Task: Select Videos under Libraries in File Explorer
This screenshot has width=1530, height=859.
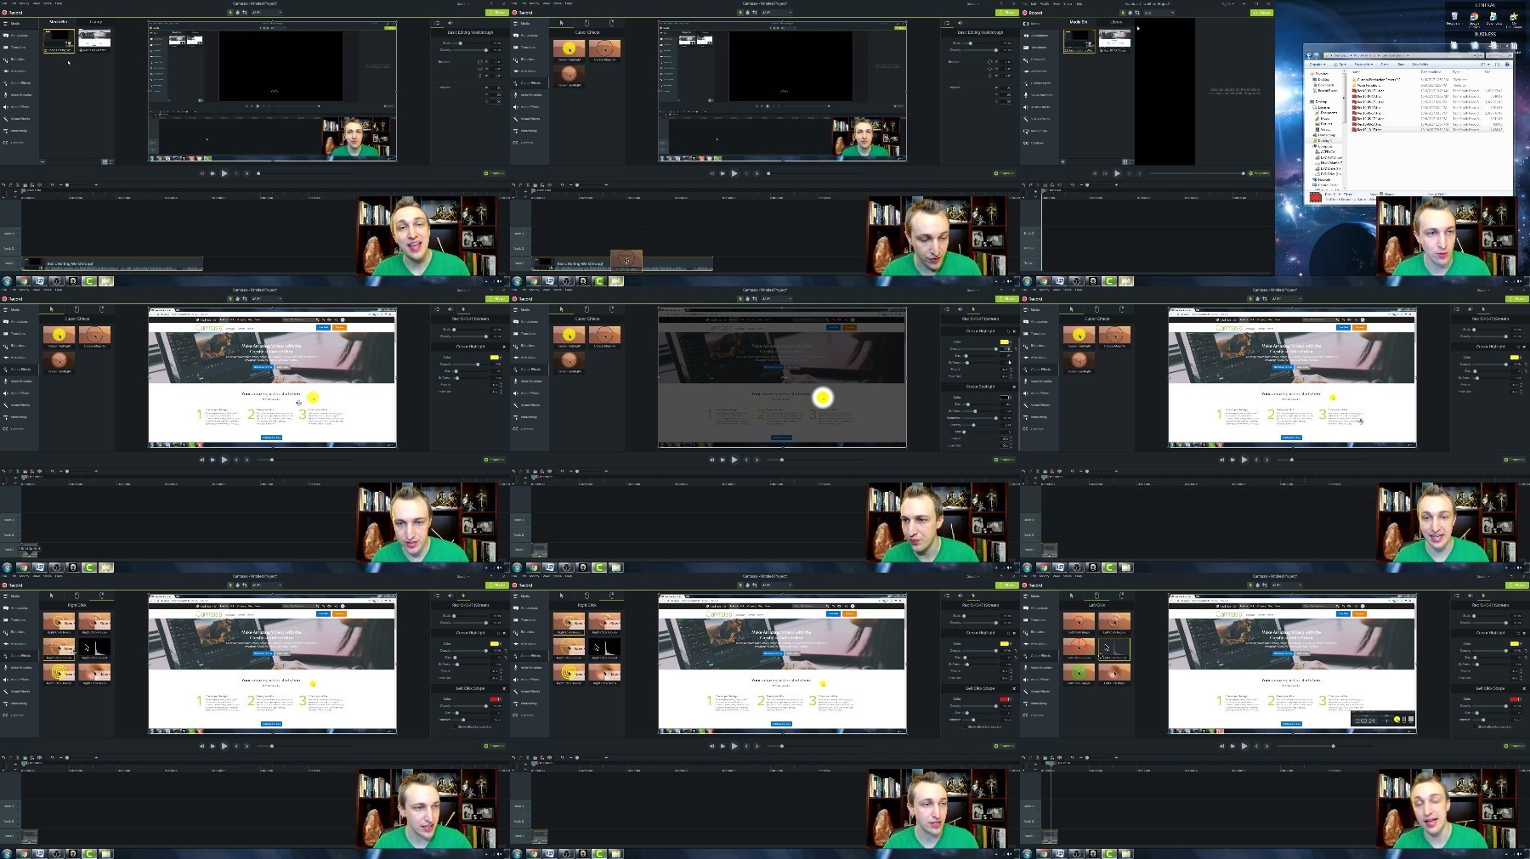Action: tap(1323, 129)
